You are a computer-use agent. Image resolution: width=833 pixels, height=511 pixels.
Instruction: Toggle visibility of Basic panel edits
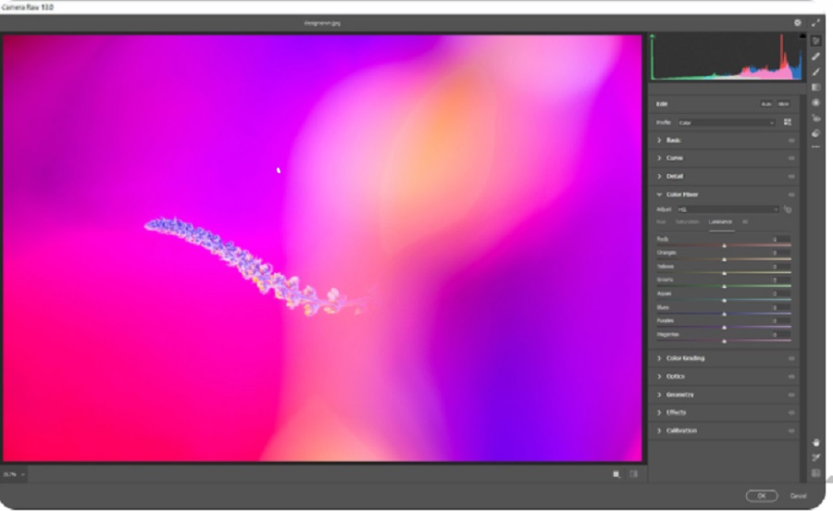[x=791, y=141]
